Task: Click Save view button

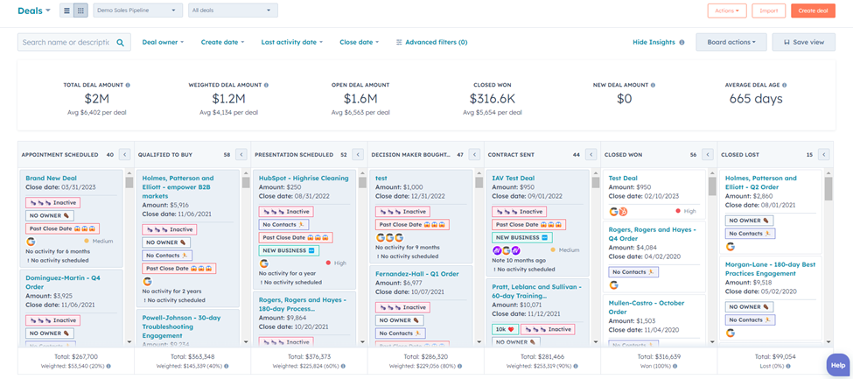Action: [803, 42]
